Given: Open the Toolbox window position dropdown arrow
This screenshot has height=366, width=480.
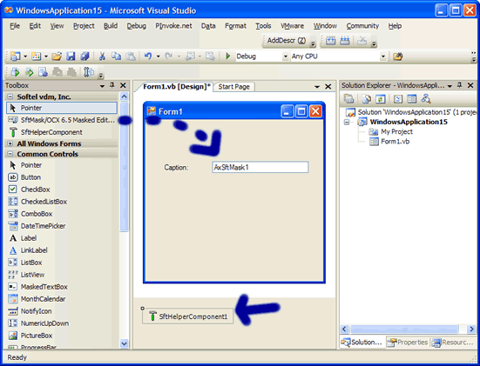Looking at the screenshot, I should point(102,86).
